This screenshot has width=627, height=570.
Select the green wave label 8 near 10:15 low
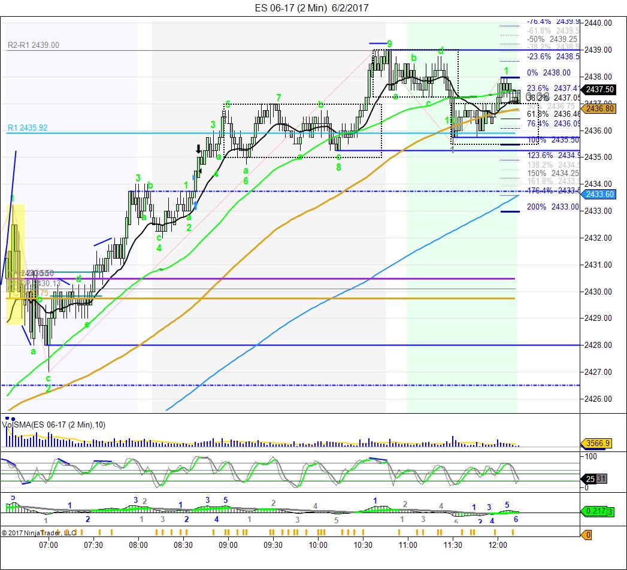tap(338, 168)
